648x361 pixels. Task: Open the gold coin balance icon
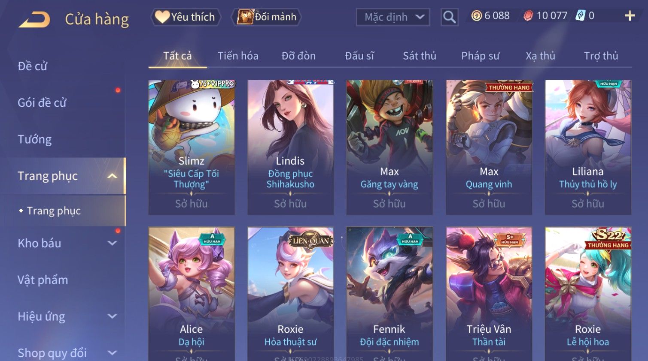pyautogui.click(x=476, y=16)
